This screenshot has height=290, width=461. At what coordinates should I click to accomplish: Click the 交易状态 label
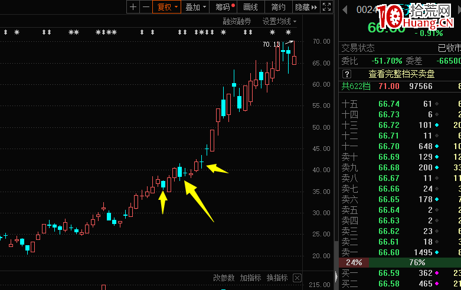[358, 48]
